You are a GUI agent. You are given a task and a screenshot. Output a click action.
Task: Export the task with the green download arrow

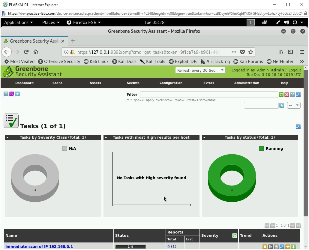293,247
